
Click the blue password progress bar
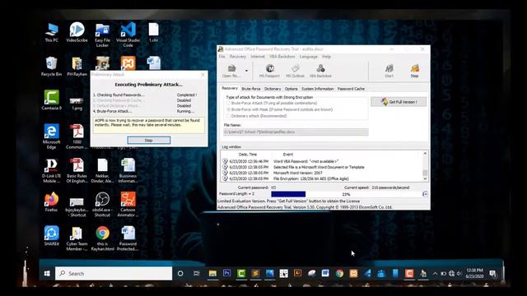(x=288, y=194)
